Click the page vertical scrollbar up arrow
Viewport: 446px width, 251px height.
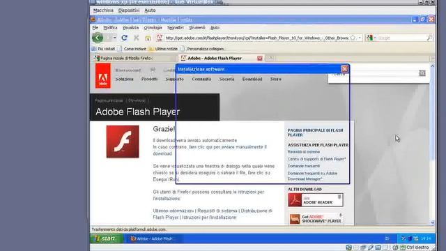point(432,66)
